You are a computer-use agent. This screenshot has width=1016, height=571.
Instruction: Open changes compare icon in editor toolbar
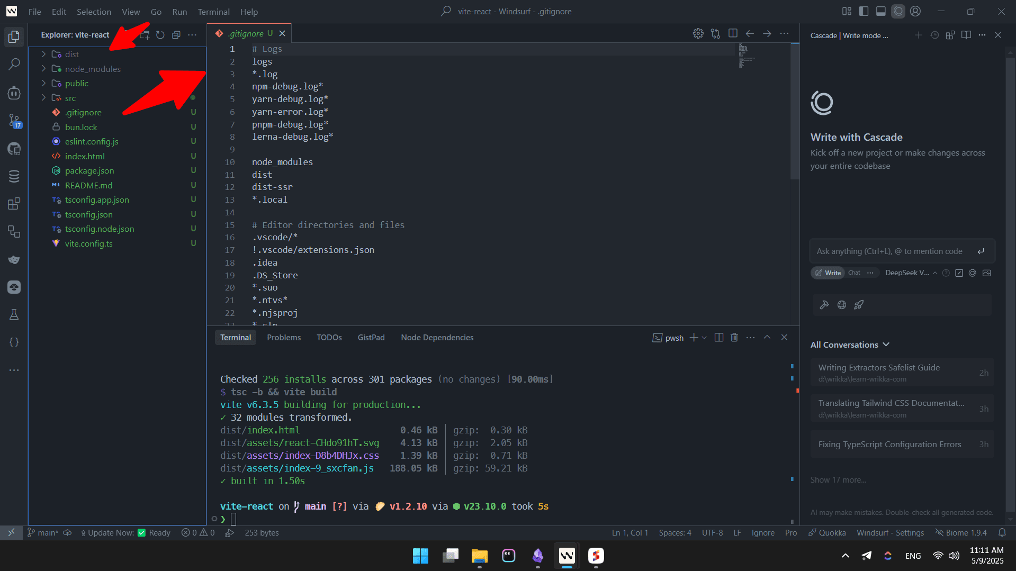pyautogui.click(x=716, y=33)
